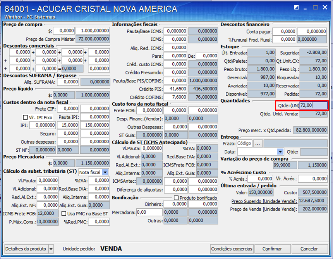
Task: Check the Vlr. IPI Fixo box
Action: (25, 117)
